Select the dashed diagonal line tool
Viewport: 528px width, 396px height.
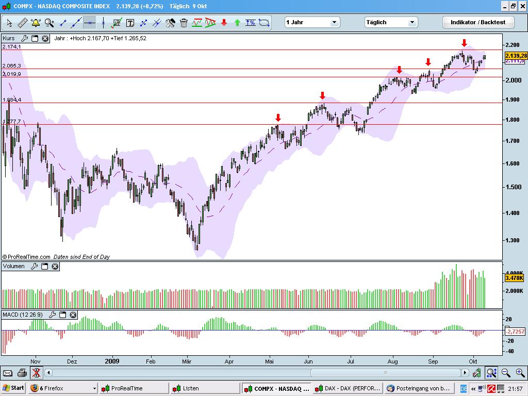(143, 23)
